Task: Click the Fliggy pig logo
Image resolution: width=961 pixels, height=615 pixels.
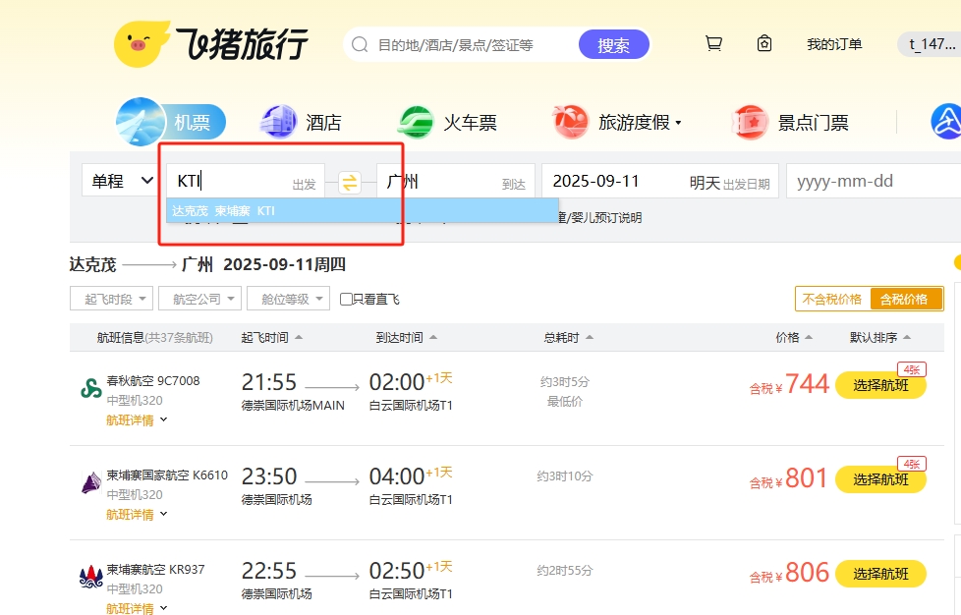Action: (142, 44)
